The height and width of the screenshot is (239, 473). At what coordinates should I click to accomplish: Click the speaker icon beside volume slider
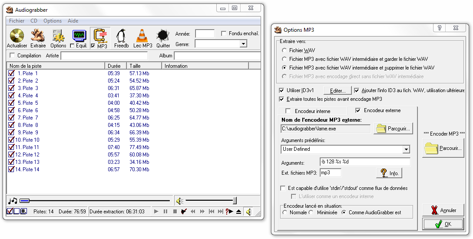(x=180, y=201)
